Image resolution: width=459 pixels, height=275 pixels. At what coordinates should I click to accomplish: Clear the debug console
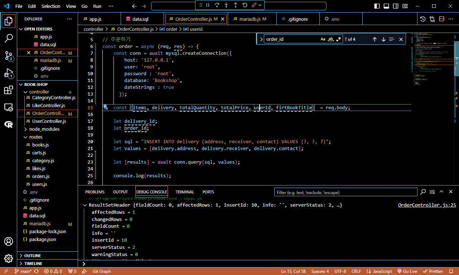coord(432,192)
